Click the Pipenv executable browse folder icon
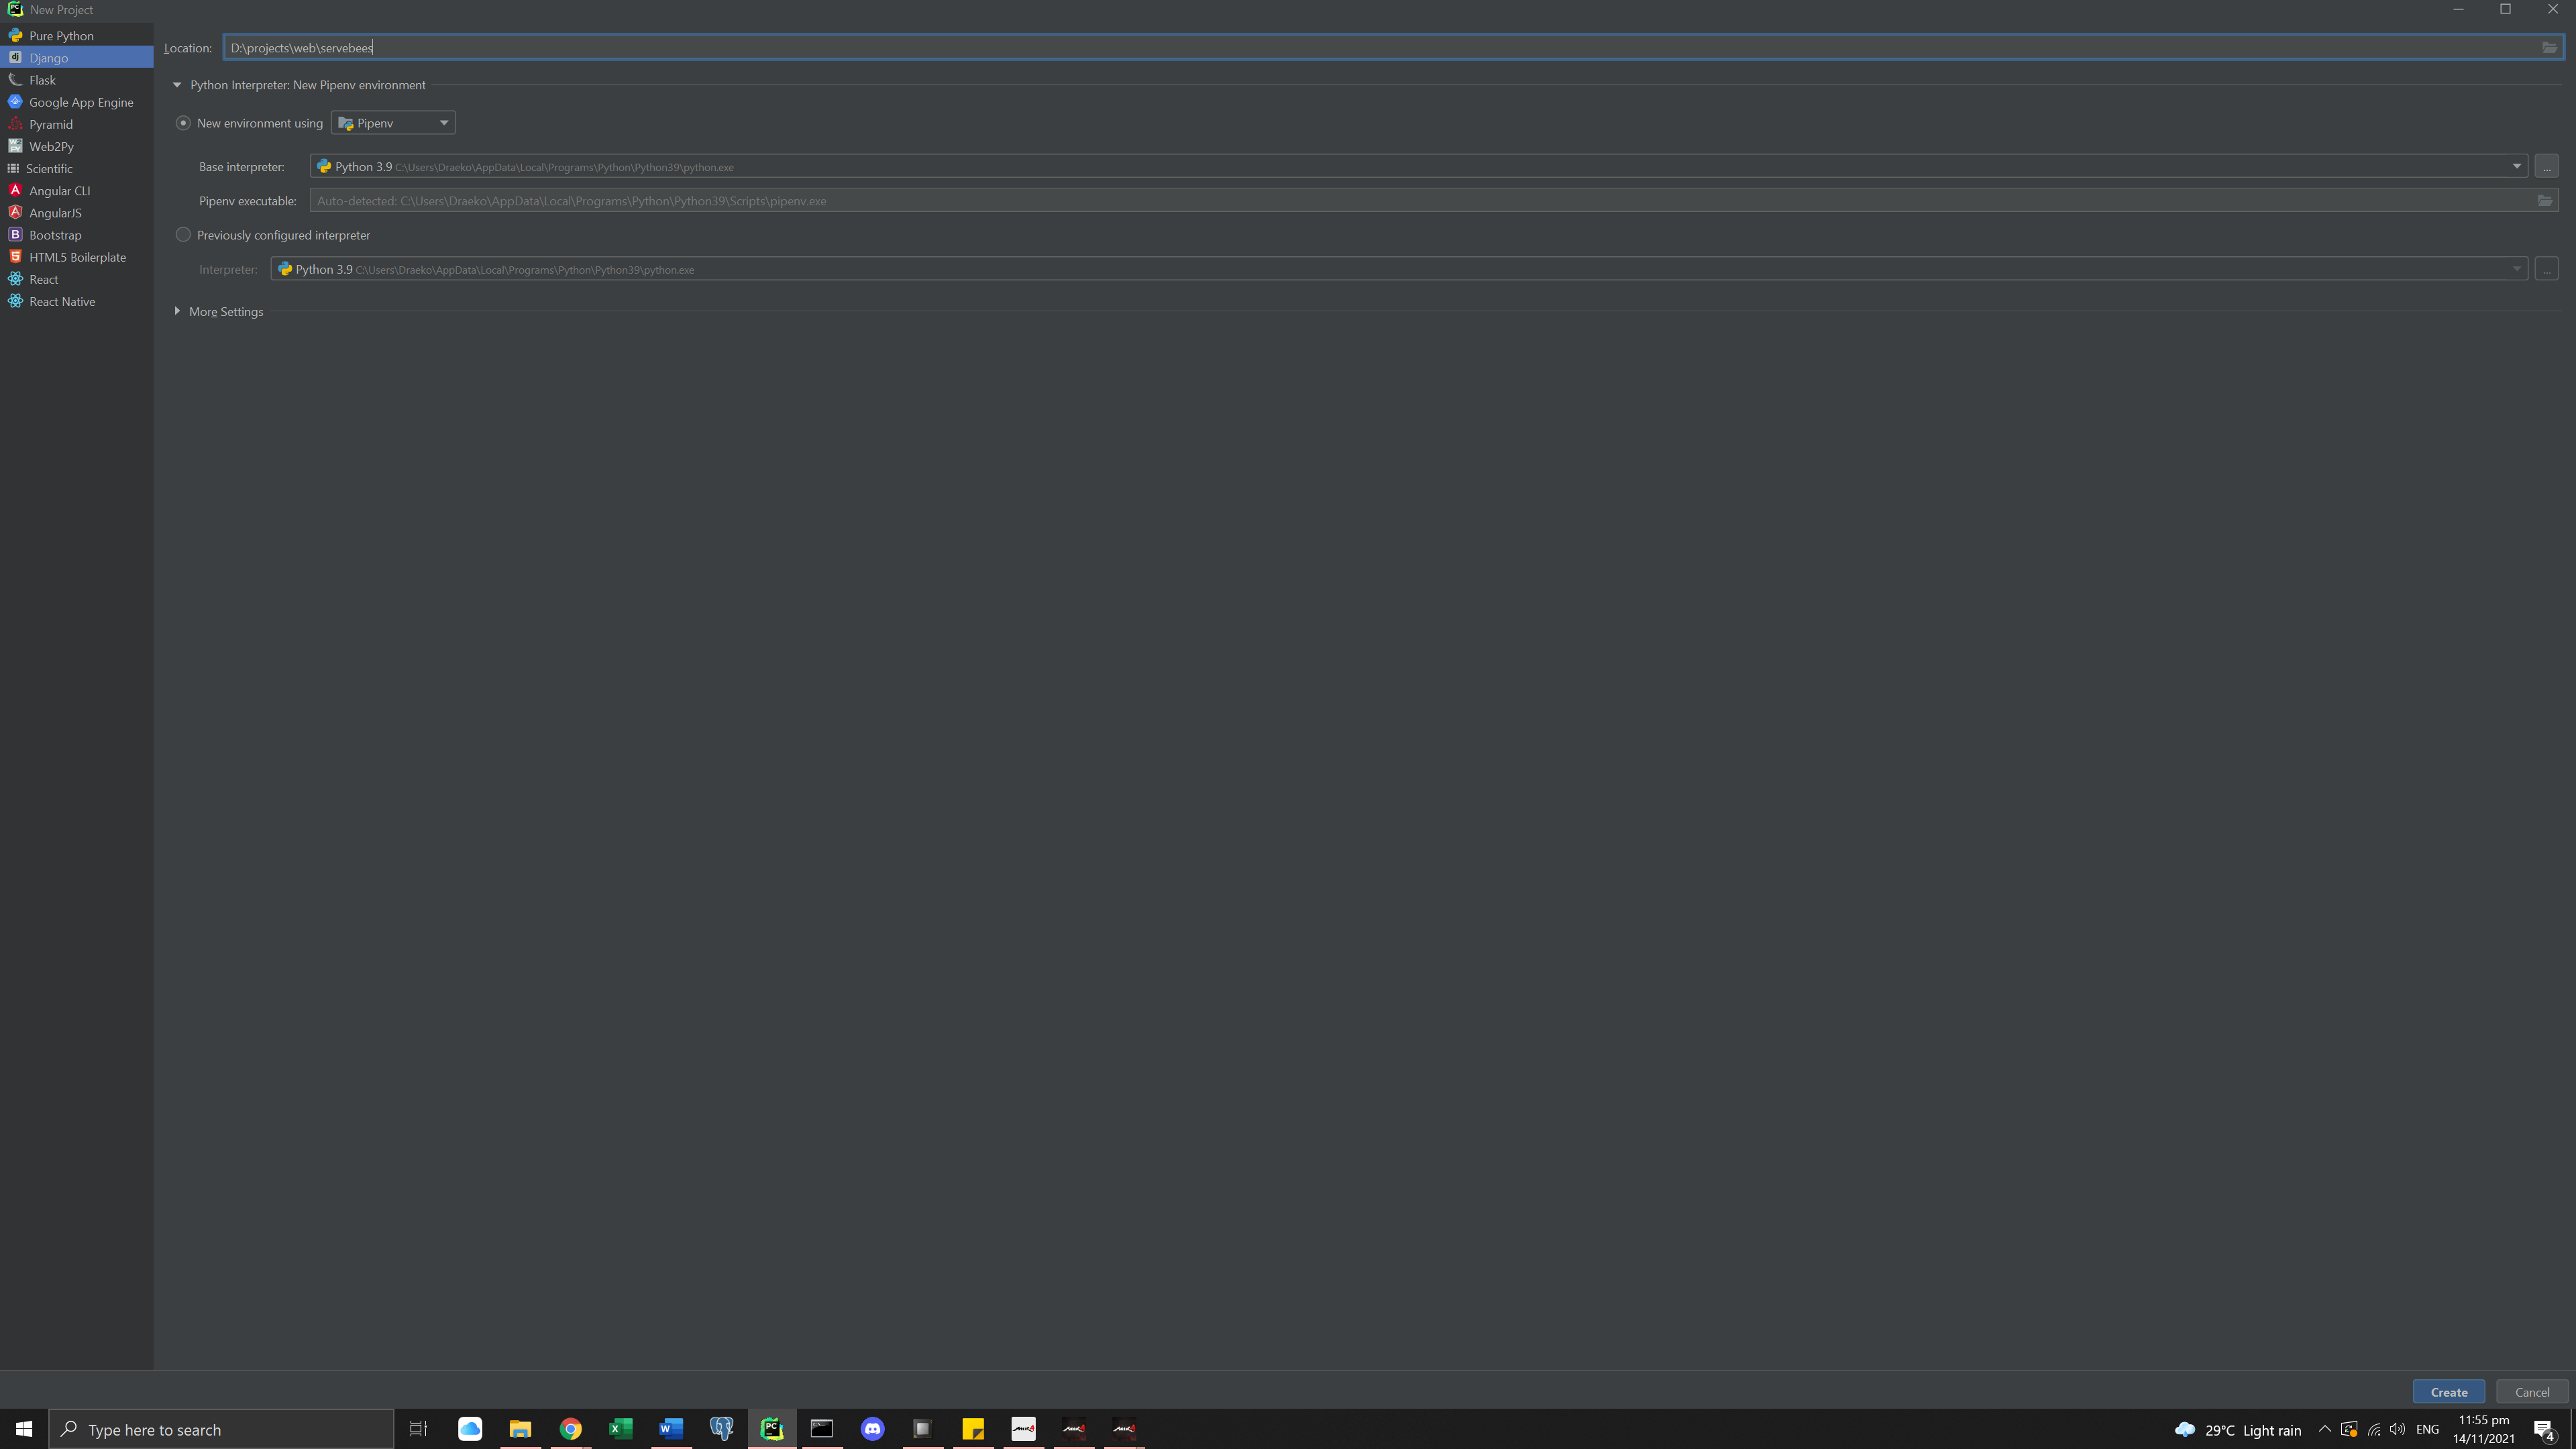Image resolution: width=2576 pixels, height=1449 pixels. click(2544, 201)
